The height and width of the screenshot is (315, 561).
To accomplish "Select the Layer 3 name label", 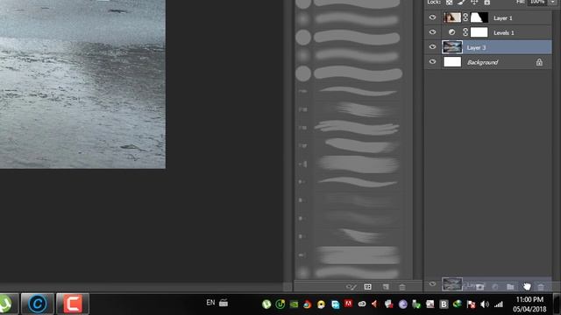I will click(x=476, y=47).
